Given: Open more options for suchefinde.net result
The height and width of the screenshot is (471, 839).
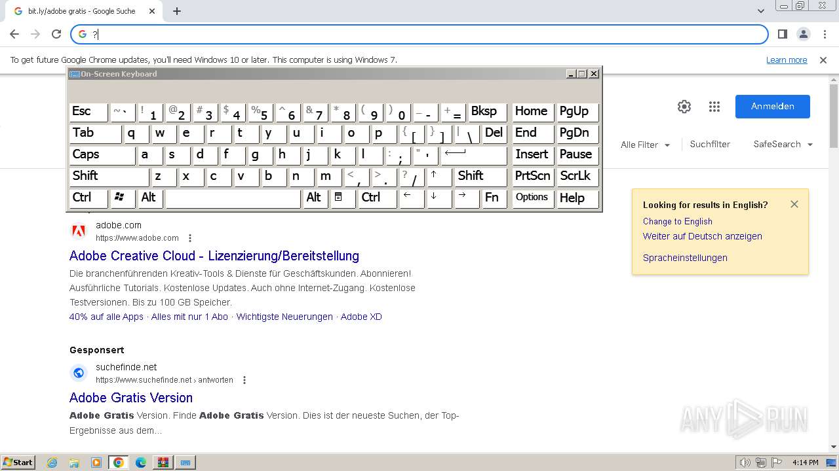Looking at the screenshot, I should click(244, 380).
